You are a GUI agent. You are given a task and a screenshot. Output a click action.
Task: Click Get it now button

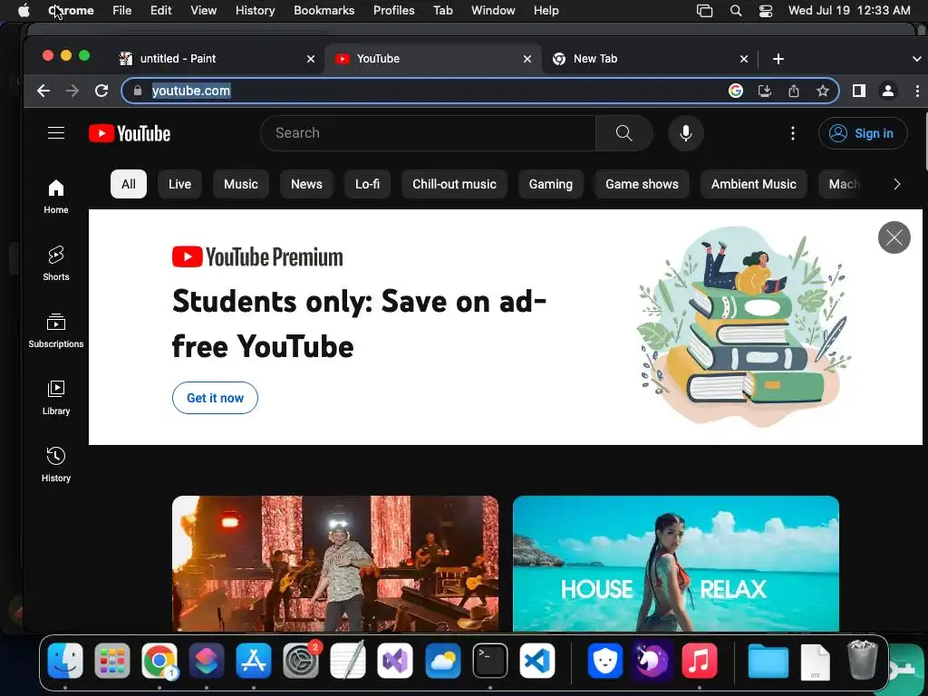pos(215,398)
